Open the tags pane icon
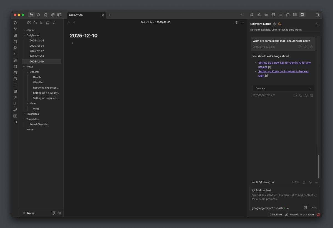 266,15
